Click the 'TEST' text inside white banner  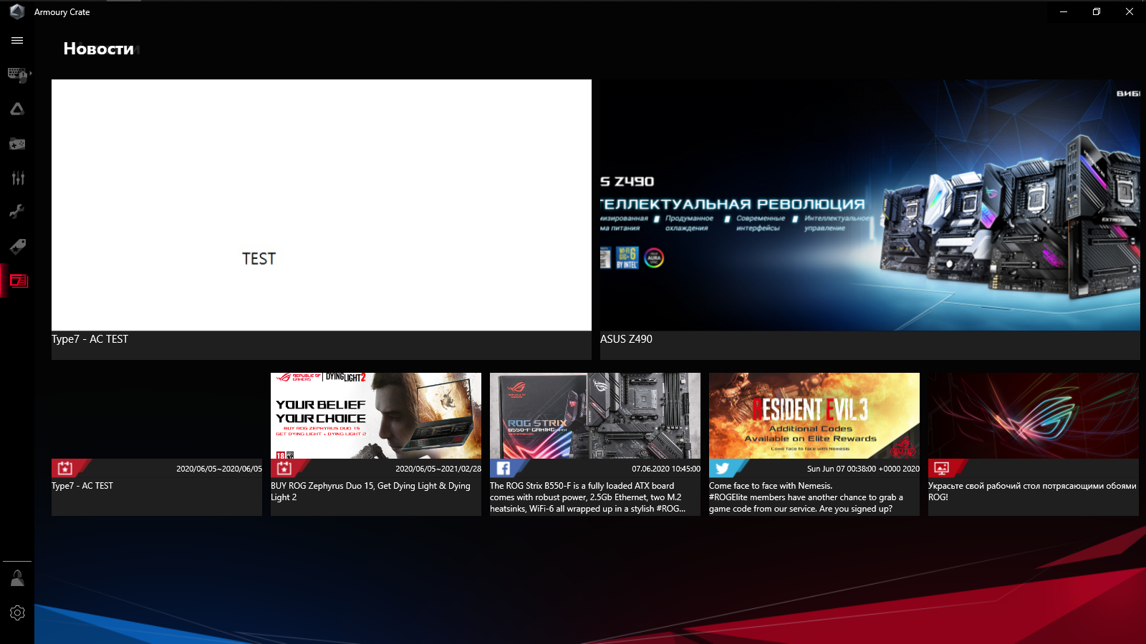coord(259,259)
